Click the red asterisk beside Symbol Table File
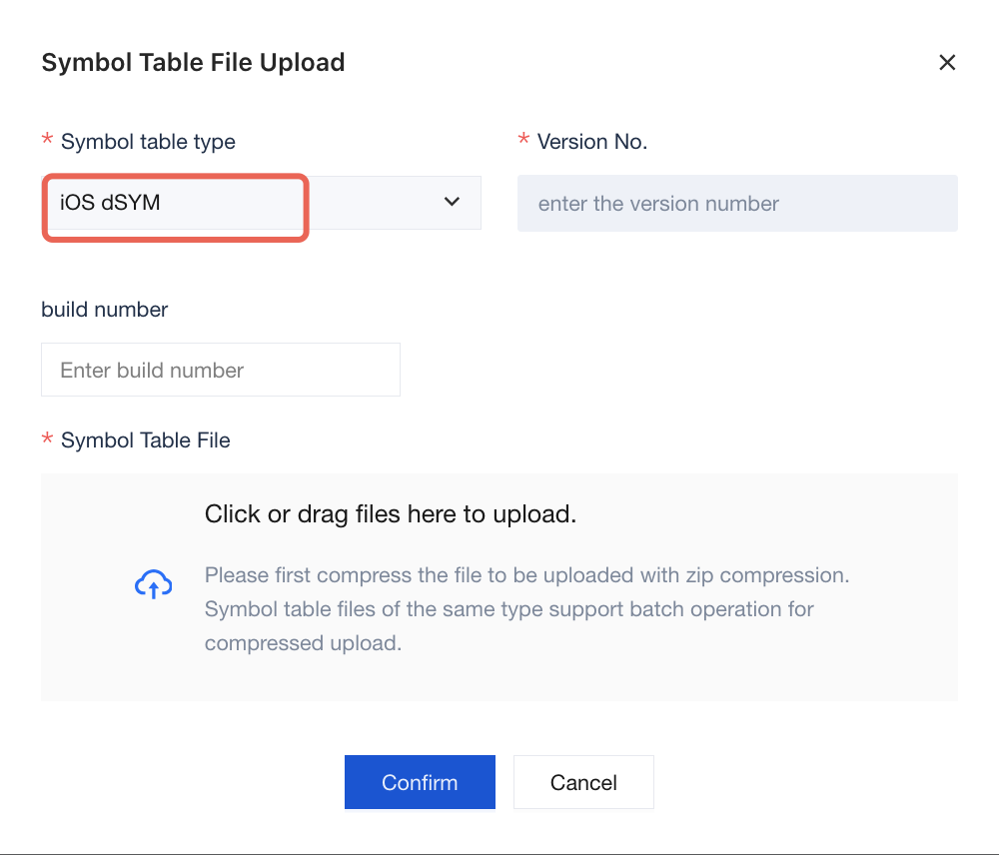 click(x=47, y=437)
